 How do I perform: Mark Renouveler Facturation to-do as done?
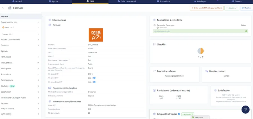pyautogui.click(x=154, y=25)
